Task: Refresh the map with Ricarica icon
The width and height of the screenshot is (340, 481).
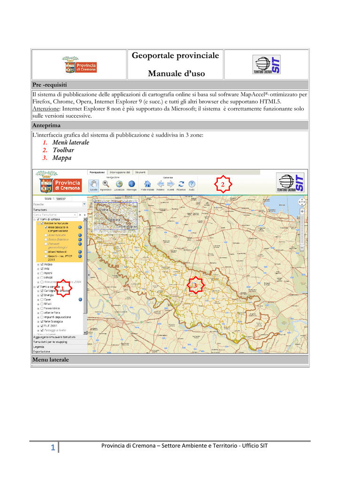Action: click(181, 186)
